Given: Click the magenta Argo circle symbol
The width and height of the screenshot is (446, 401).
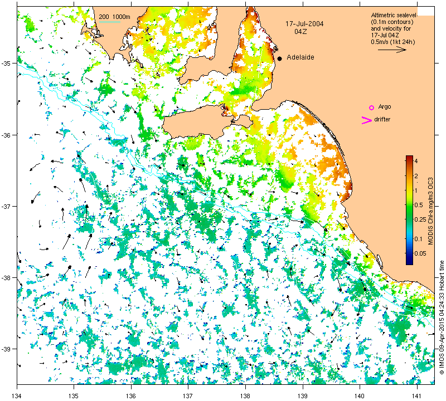Looking at the screenshot, I should (371, 107).
